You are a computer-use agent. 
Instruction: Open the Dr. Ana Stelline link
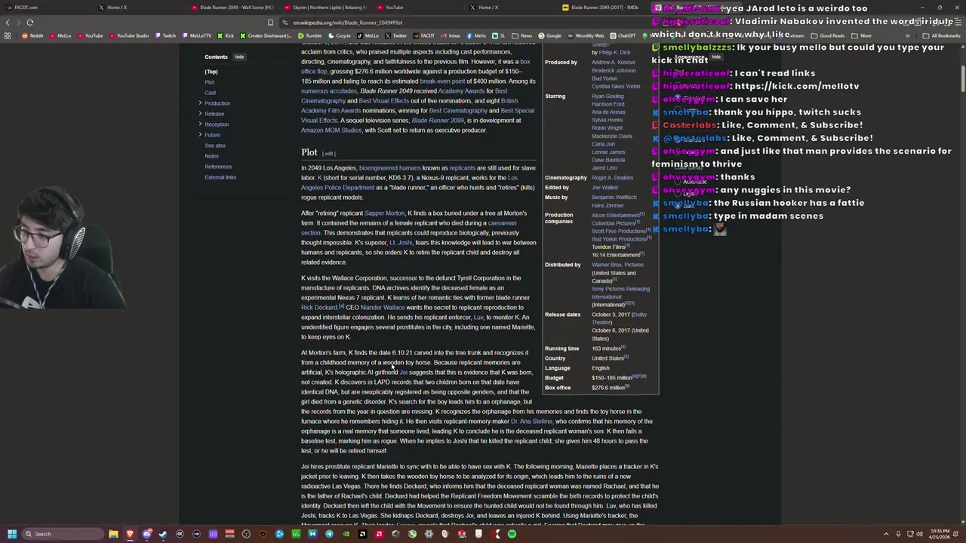click(531, 422)
